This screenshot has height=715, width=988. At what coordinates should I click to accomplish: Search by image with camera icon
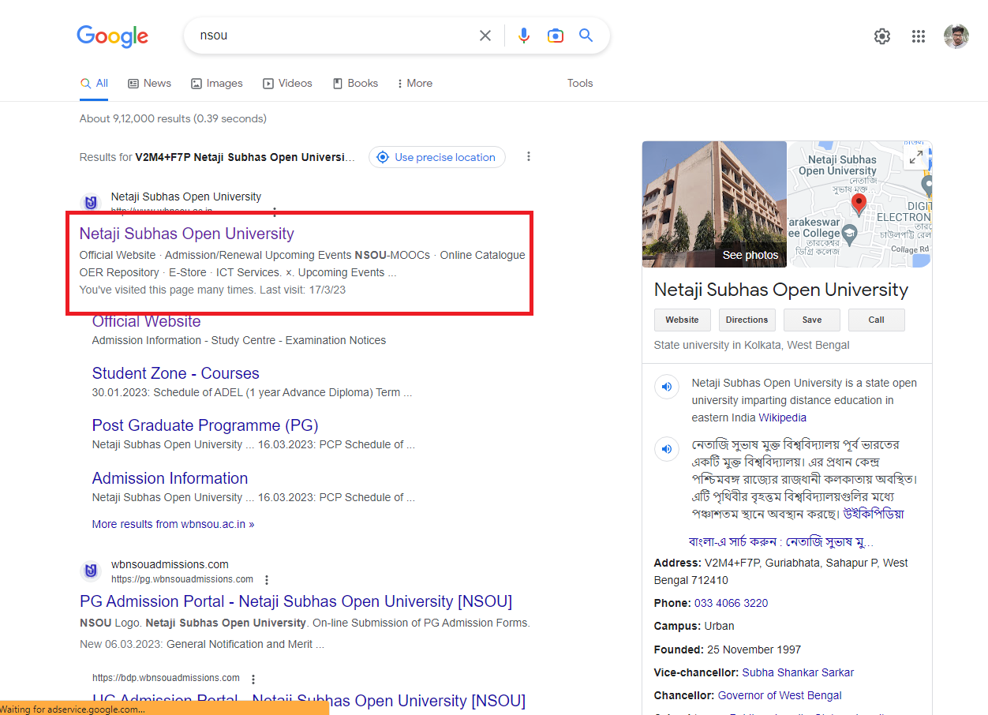click(x=556, y=36)
